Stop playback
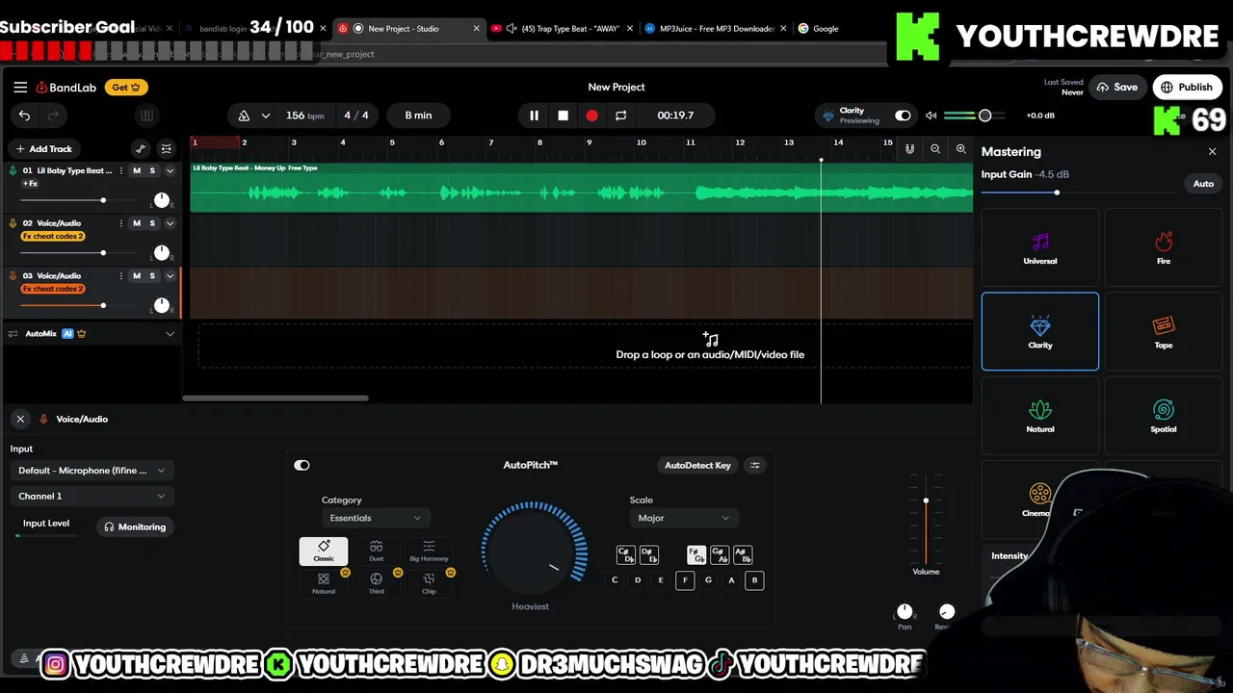The height and width of the screenshot is (693, 1233). click(x=563, y=115)
